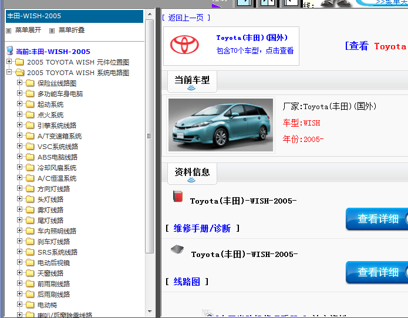Click 查看详细 button for repair manual
The image size is (408, 318).
[x=377, y=219]
